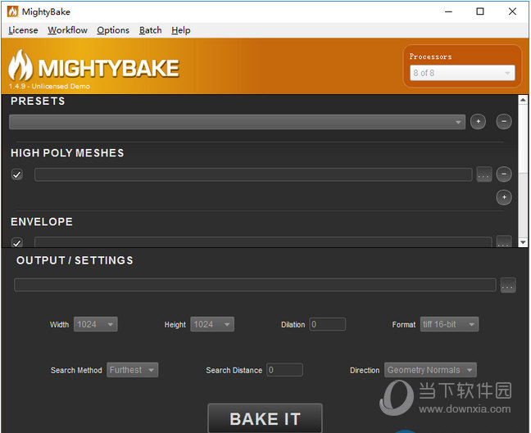Click the scrollbar up arrow
The height and width of the screenshot is (433, 531).
coord(523,100)
